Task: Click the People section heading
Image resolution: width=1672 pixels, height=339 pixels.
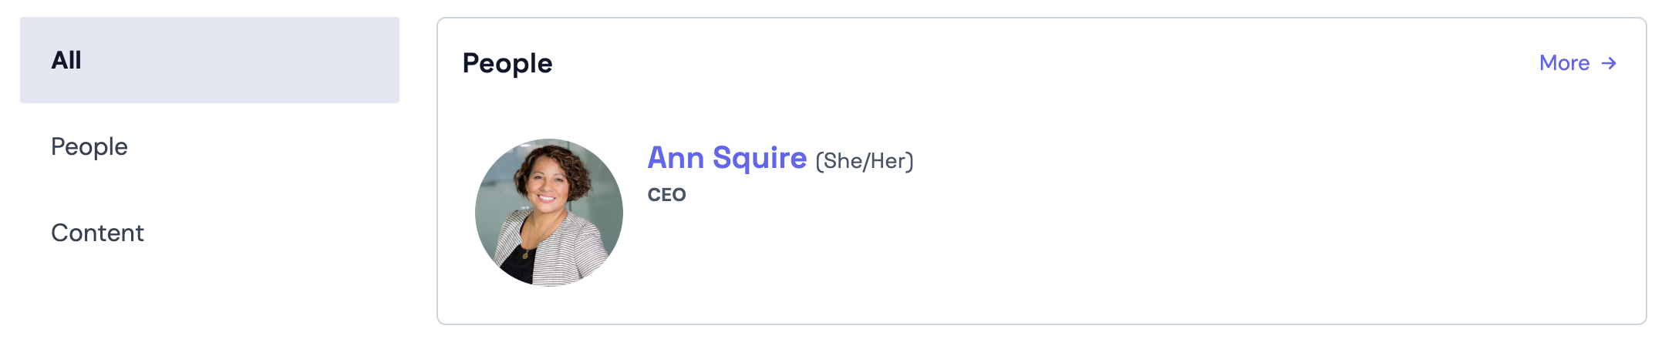Action: coord(507,63)
